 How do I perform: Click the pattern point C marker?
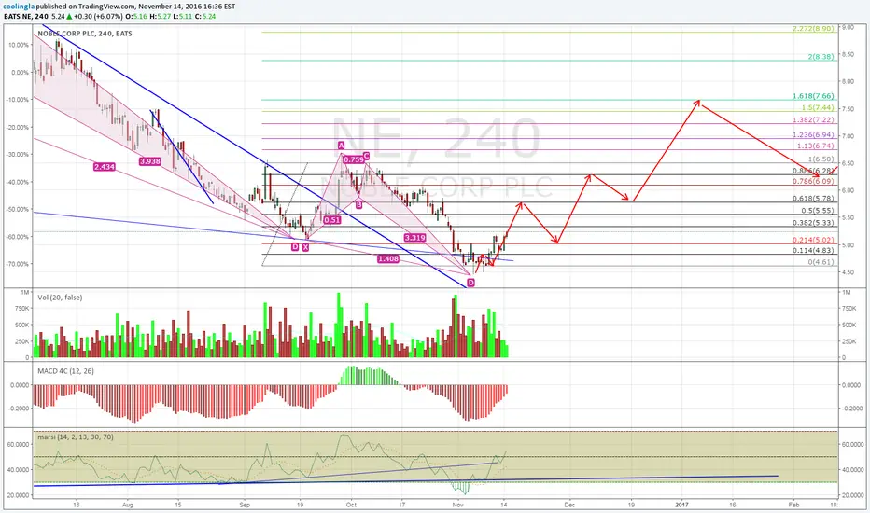(x=366, y=156)
